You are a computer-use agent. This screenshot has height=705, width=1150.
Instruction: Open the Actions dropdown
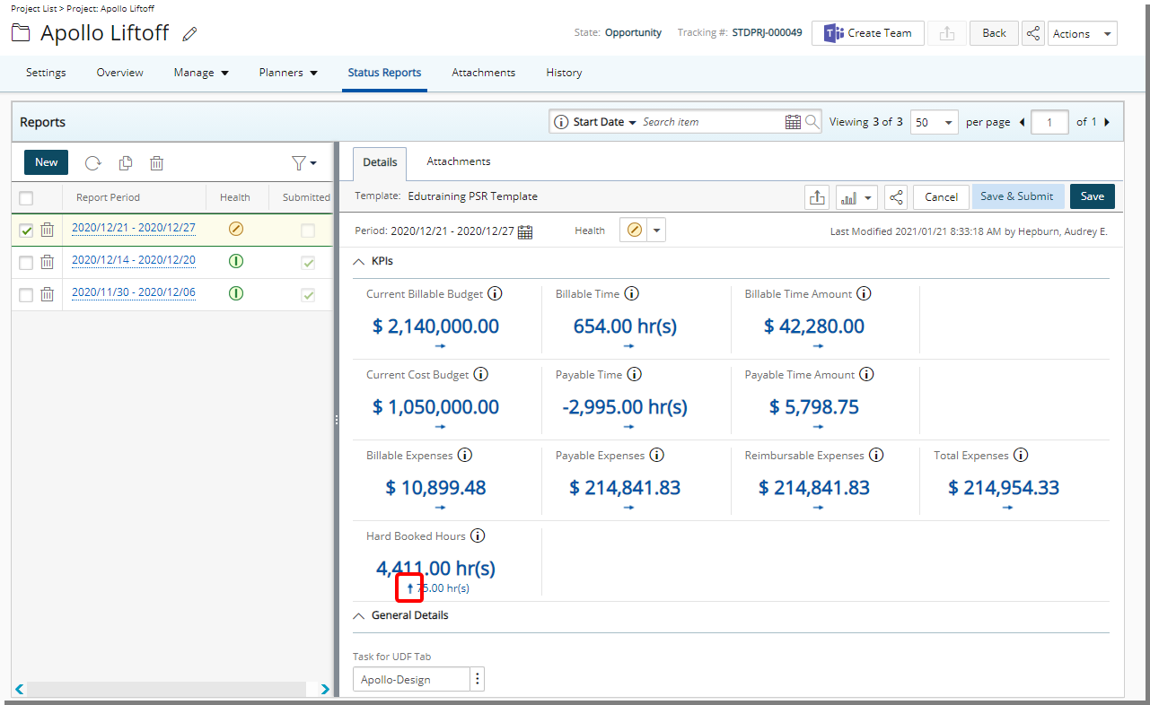(x=1082, y=33)
